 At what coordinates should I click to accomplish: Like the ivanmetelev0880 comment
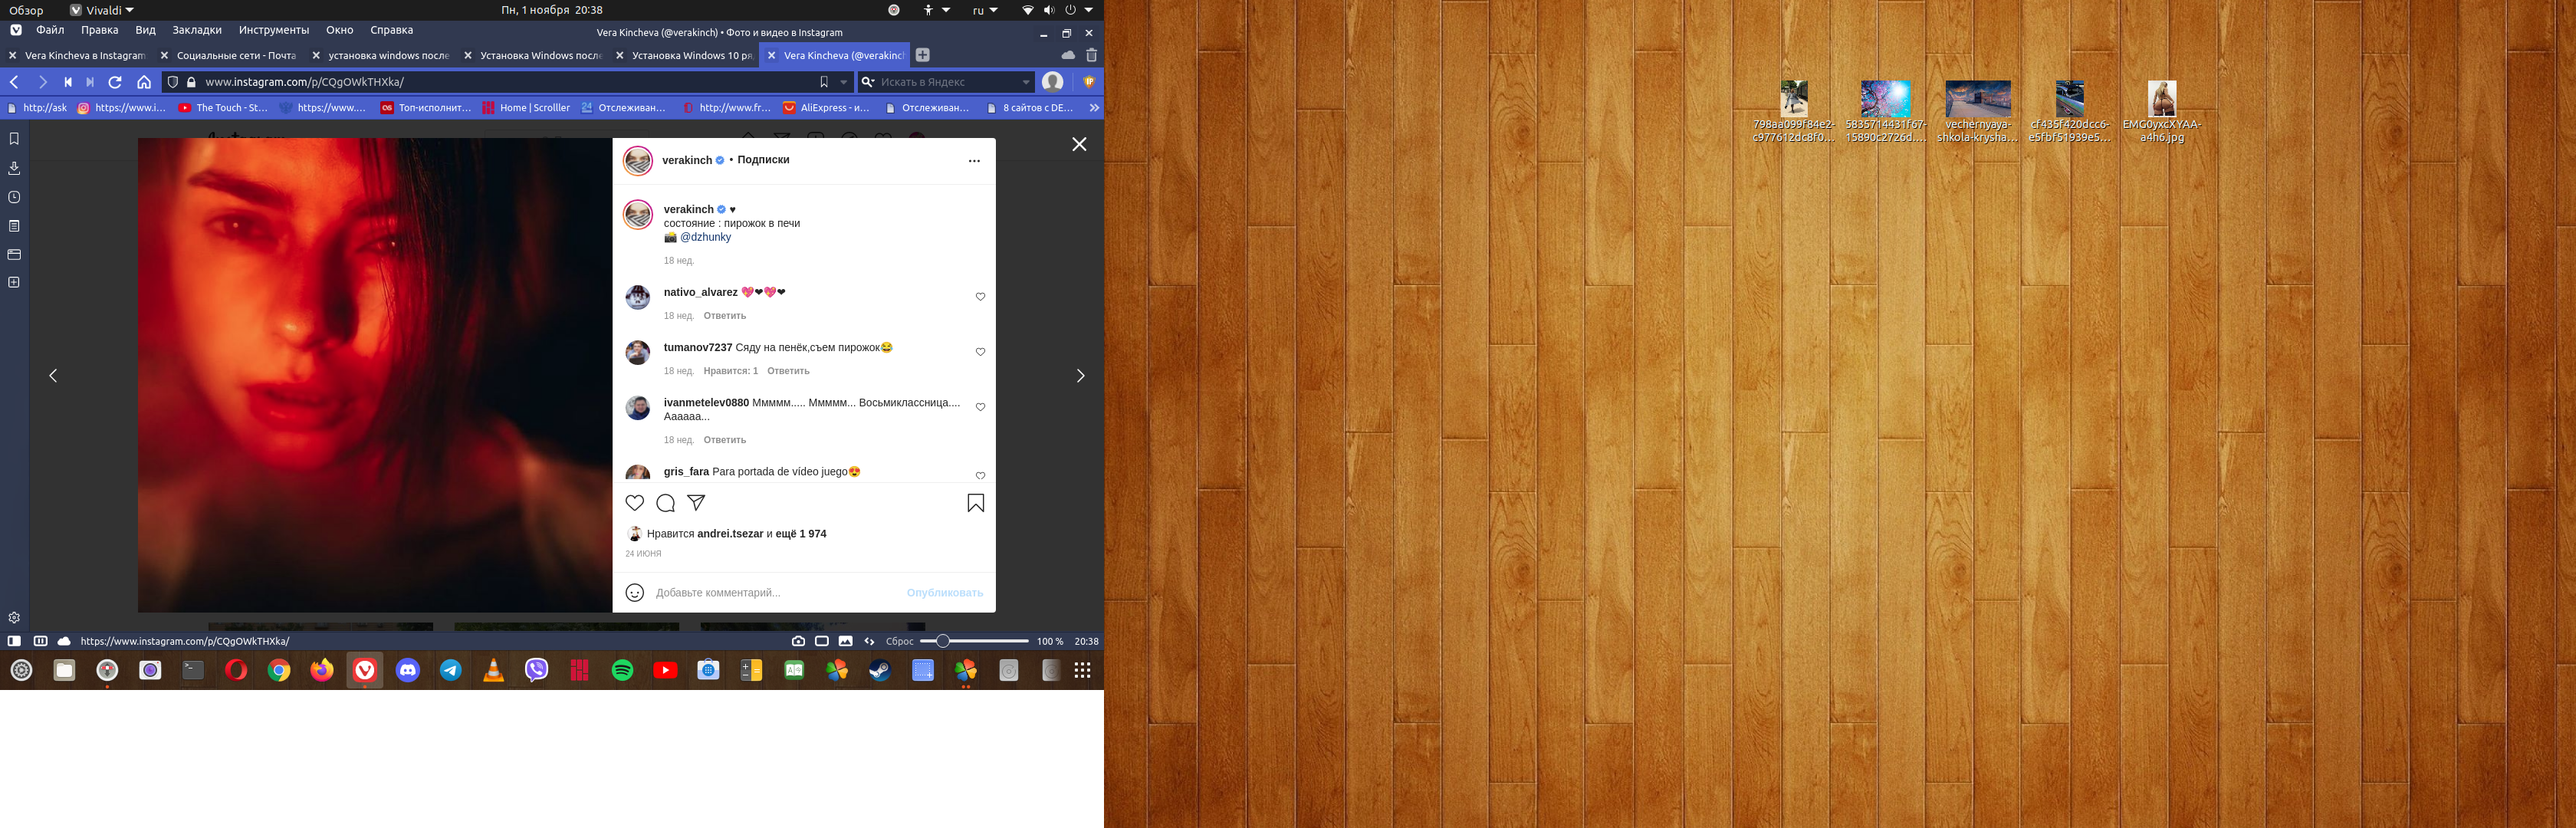(980, 407)
